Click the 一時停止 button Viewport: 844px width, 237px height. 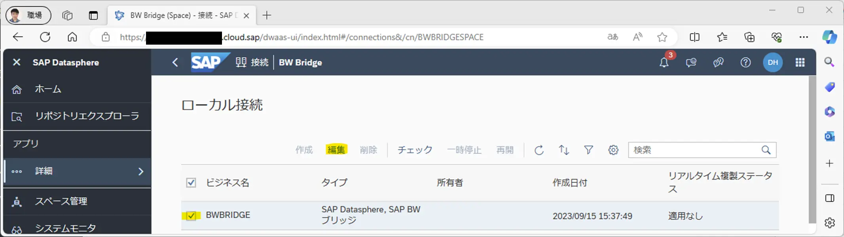(464, 150)
